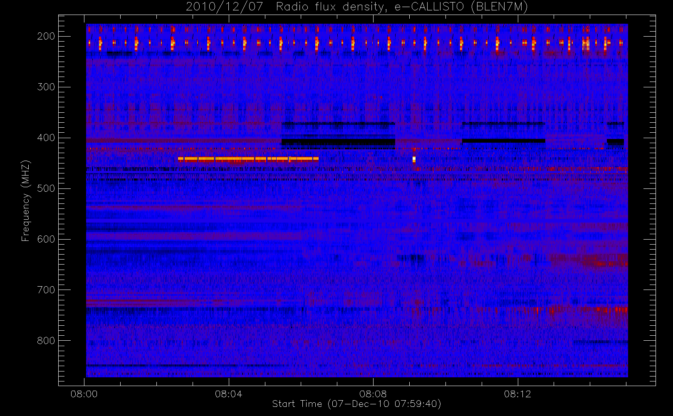
Task: Click the small white burst spot near 08:09
Action: (x=414, y=159)
